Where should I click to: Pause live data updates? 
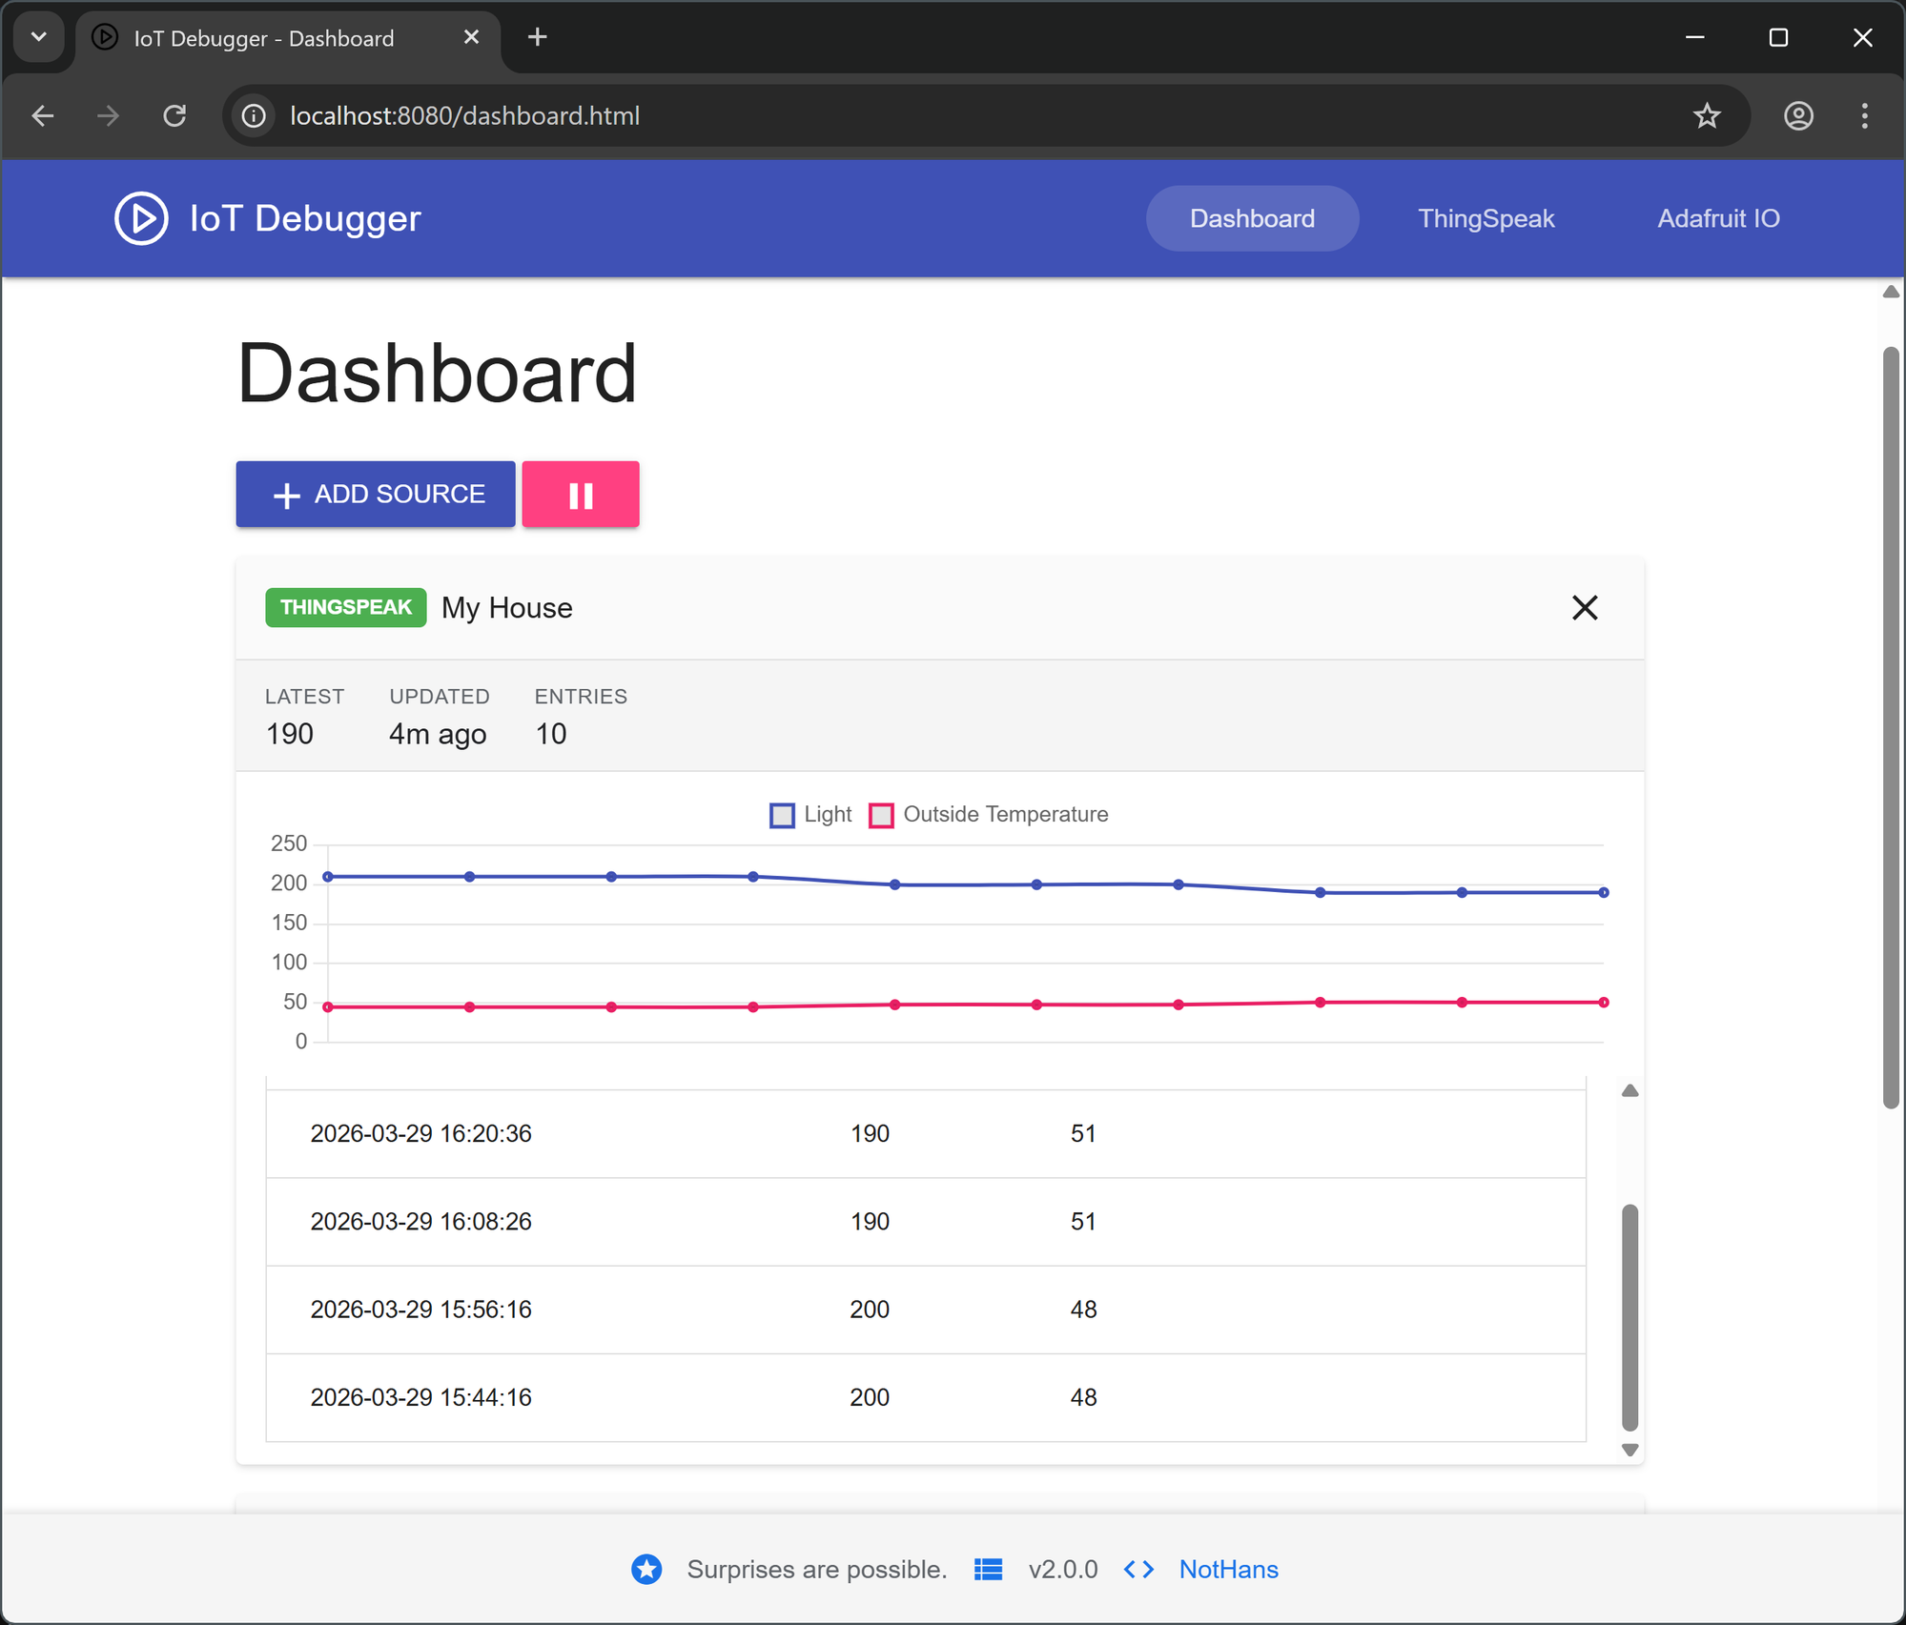pos(580,494)
